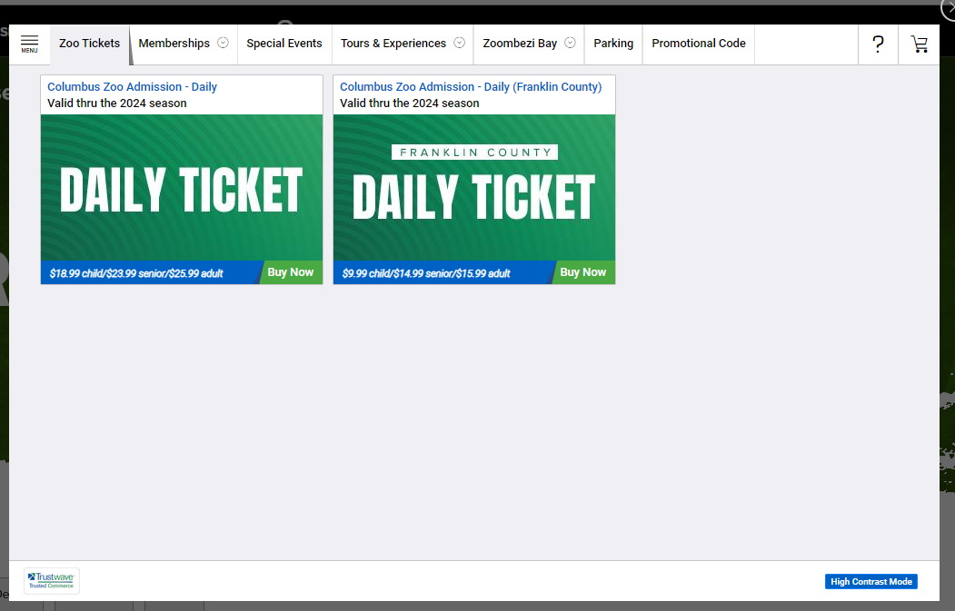Open the Daily (Franklin County) admission link
955x611 pixels.
(471, 87)
